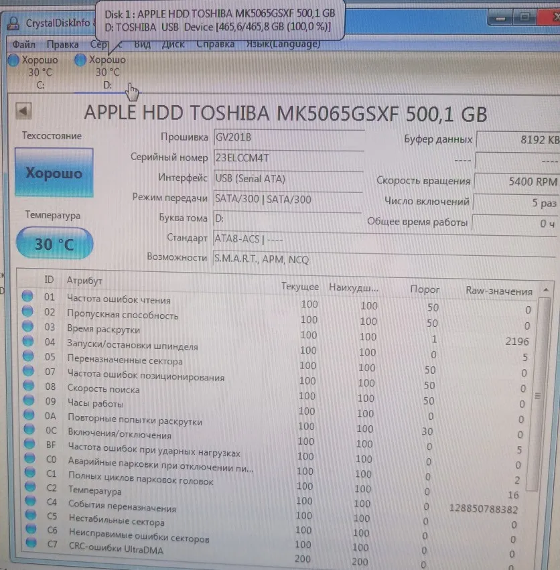Image resolution: width=560 pixels, height=570 pixels.
Task: Click raw value 2196 in spin-up time row
Action: (x=516, y=342)
